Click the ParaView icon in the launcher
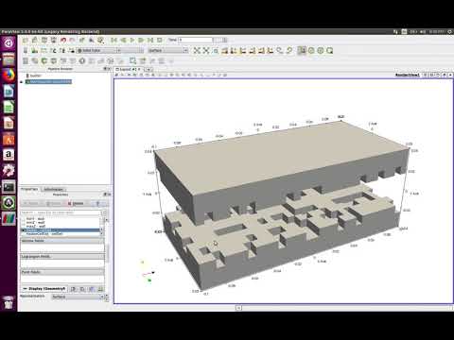454x340 pixels. tap(9, 219)
